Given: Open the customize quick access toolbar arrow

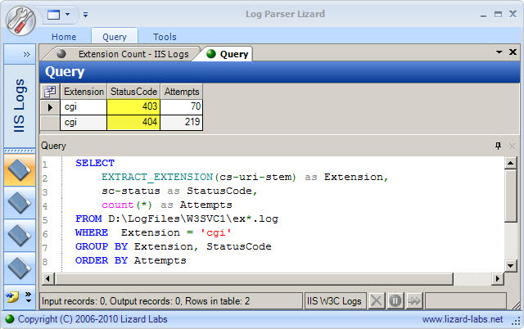Looking at the screenshot, I should click(85, 15).
